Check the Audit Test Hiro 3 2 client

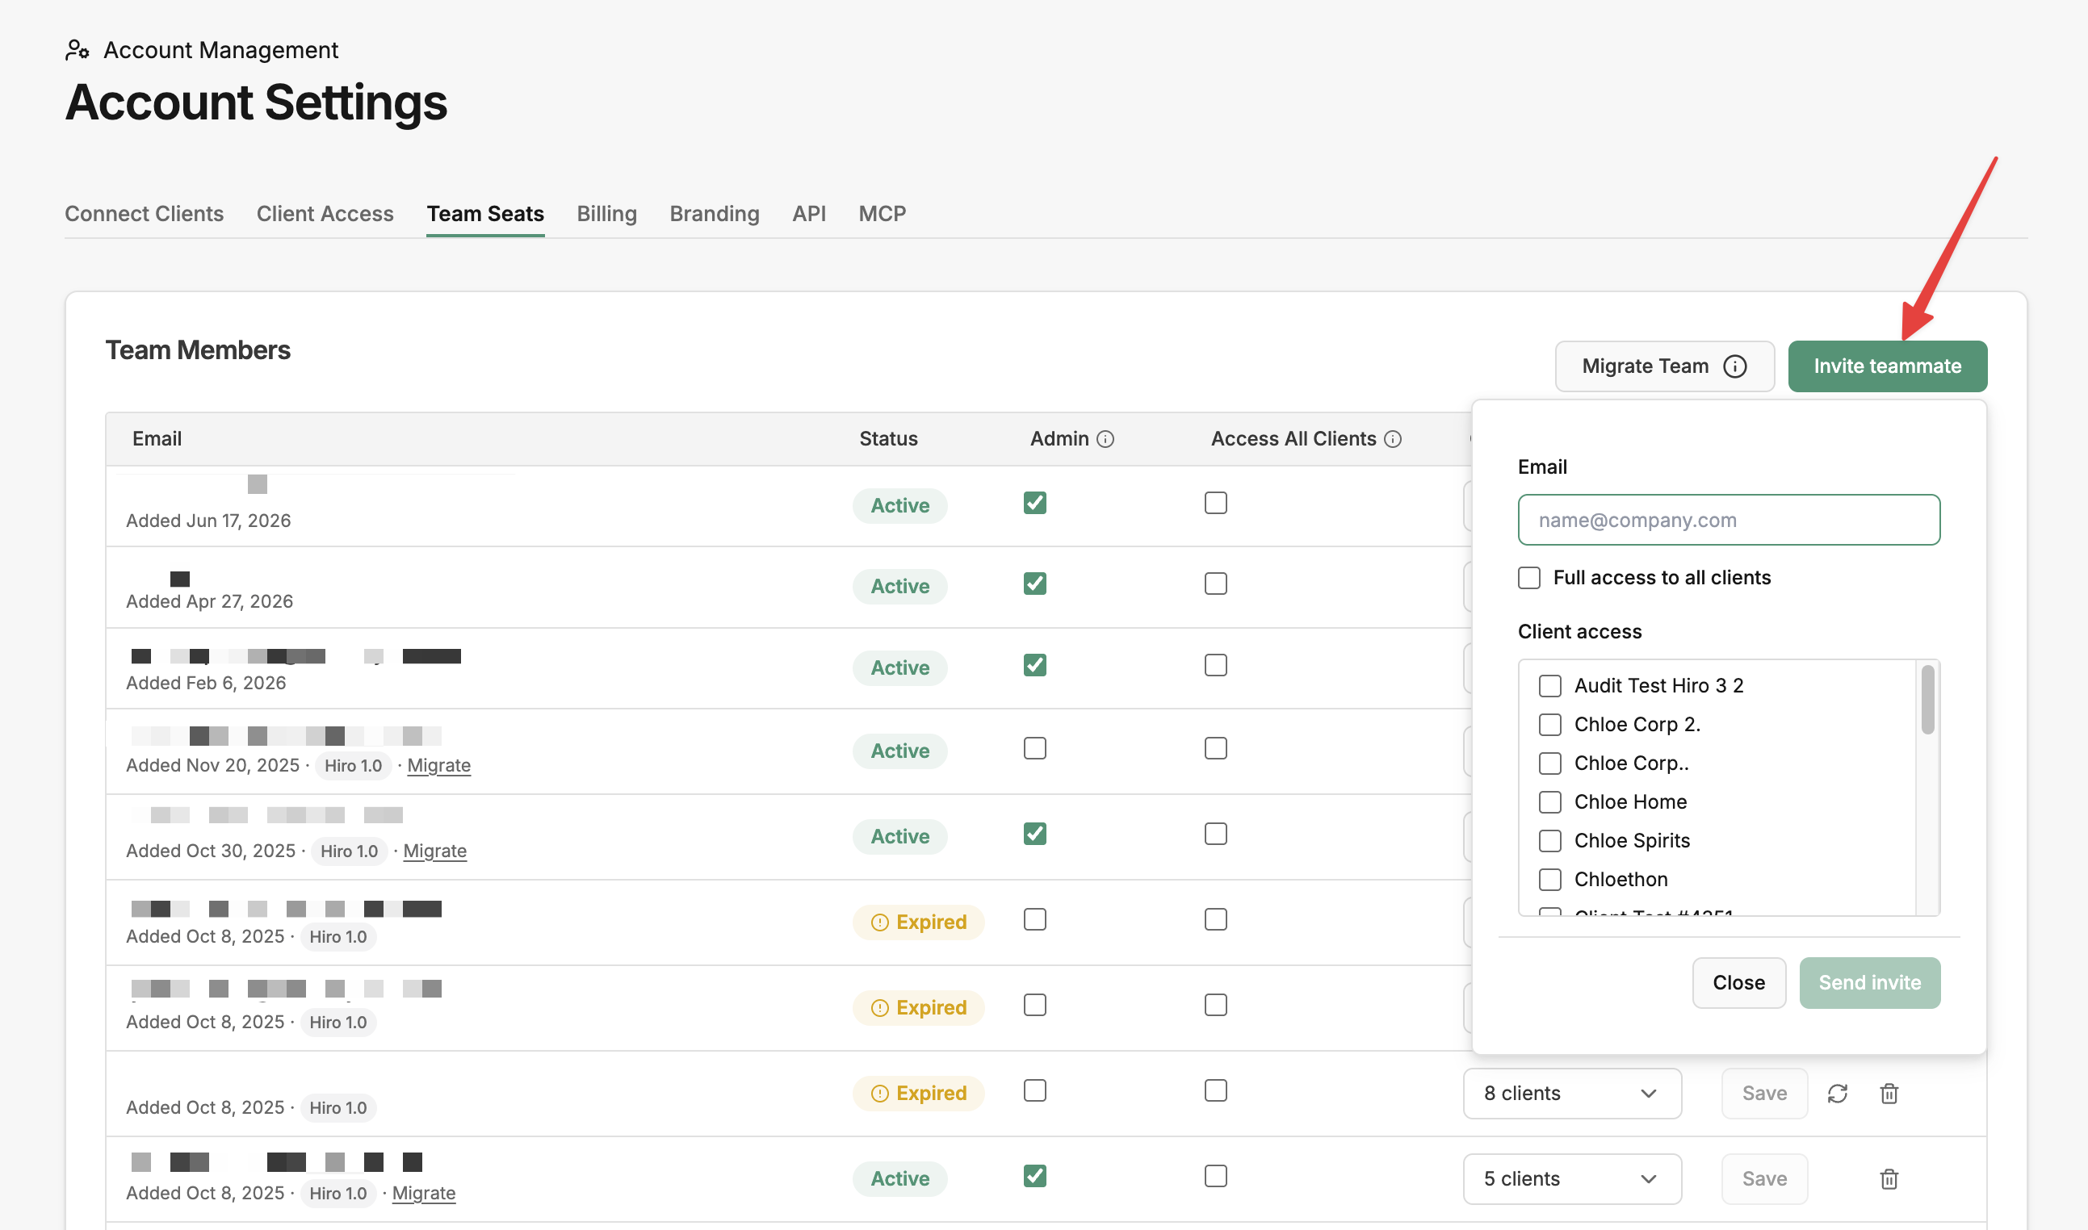point(1549,685)
